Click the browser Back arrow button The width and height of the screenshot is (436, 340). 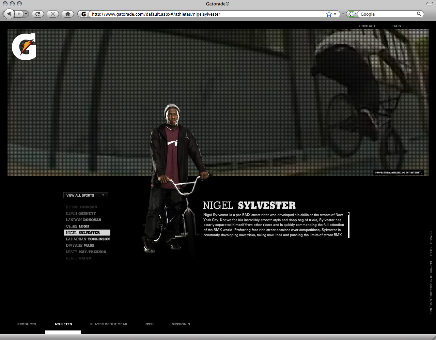click(x=9, y=14)
